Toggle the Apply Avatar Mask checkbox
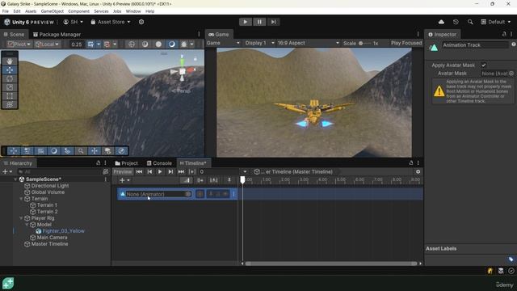Viewport: 517px width, 291px height. point(483,65)
